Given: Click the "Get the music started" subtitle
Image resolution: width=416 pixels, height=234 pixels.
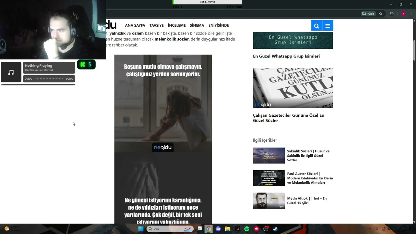Looking at the screenshot, I should [x=39, y=70].
